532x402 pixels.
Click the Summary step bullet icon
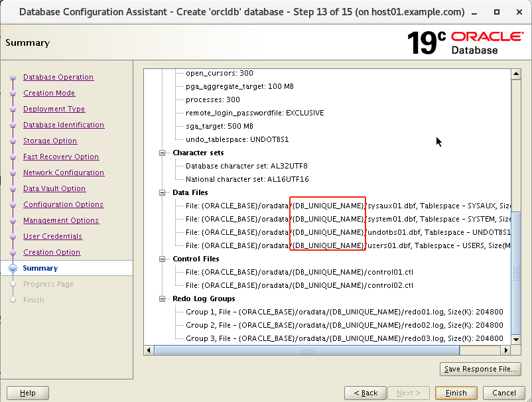point(13,268)
